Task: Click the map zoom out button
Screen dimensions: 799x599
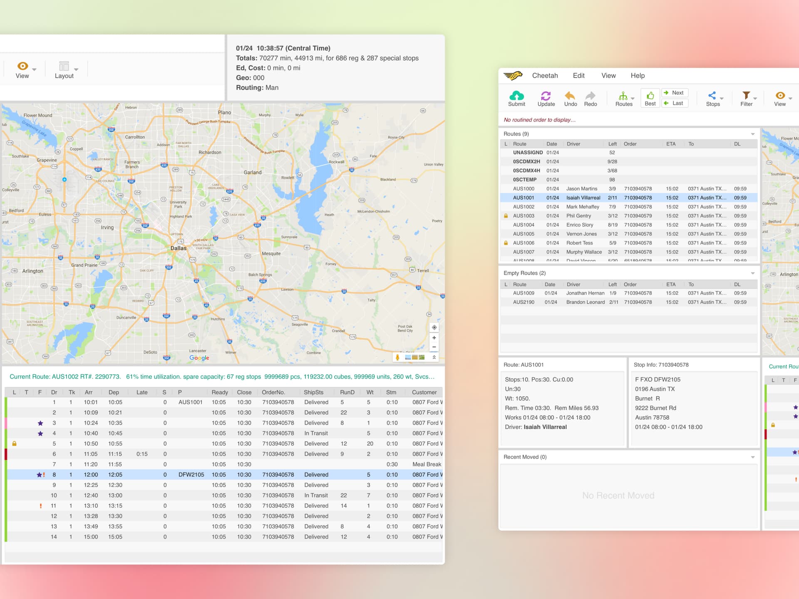Action: (x=434, y=347)
